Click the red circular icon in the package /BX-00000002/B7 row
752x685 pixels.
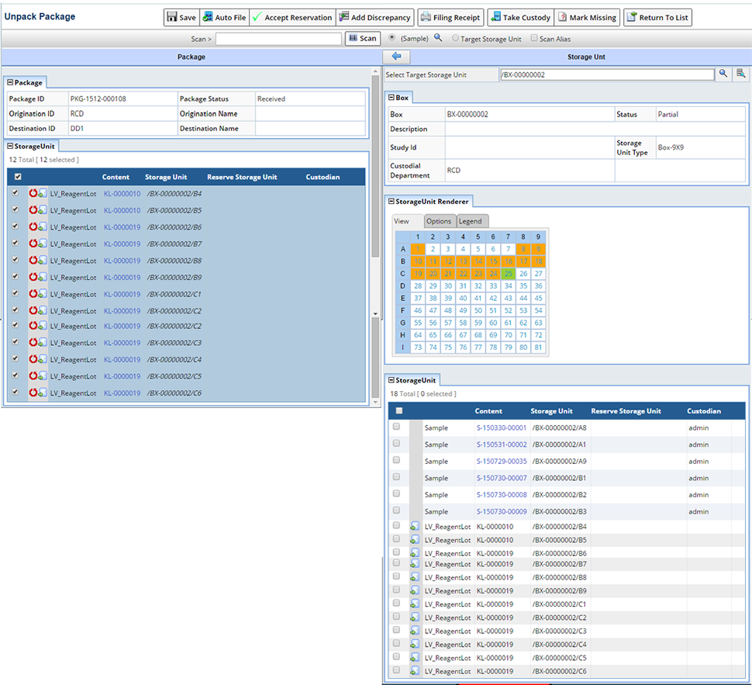point(33,244)
